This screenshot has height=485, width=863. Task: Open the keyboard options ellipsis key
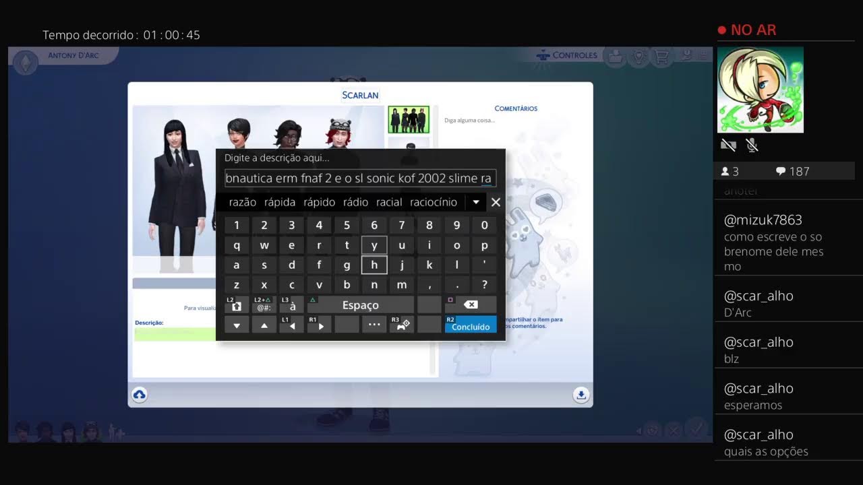pos(374,325)
